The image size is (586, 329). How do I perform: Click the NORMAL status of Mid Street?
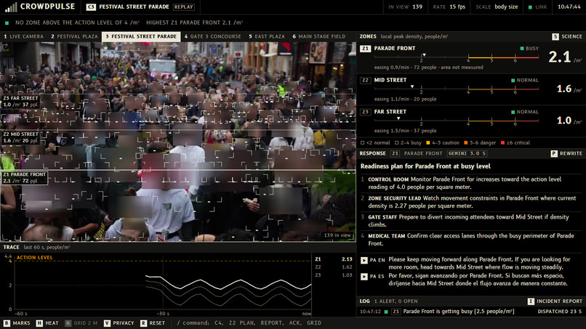525,81
